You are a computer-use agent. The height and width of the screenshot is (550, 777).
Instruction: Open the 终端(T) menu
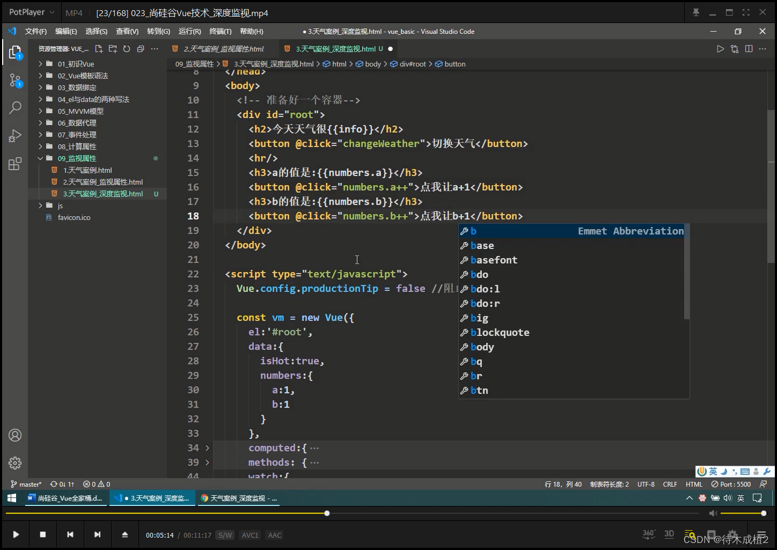(221, 31)
